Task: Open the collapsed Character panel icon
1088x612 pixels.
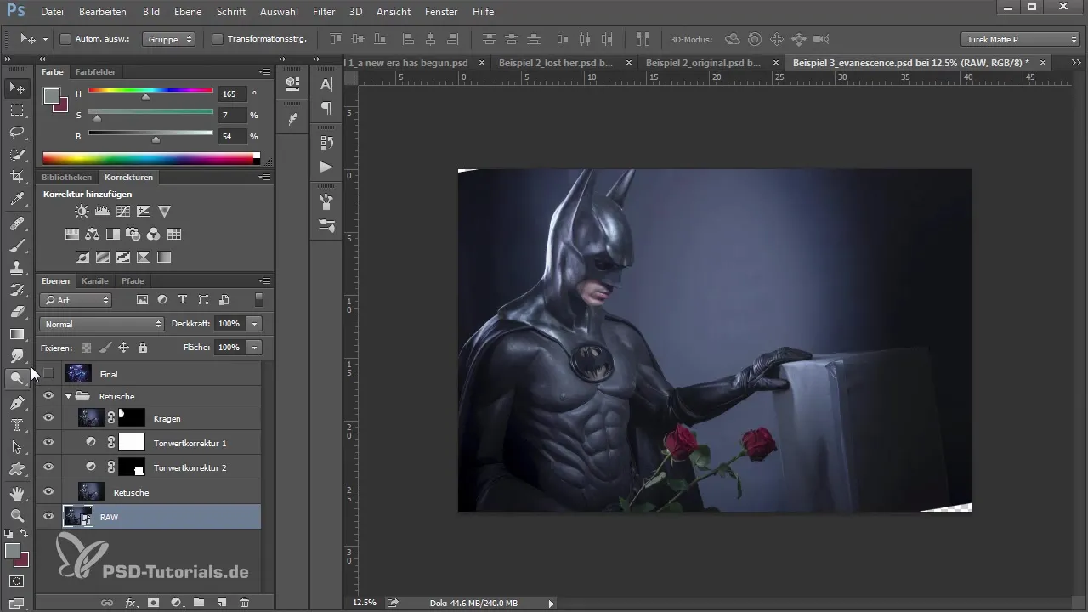Action: (326, 84)
